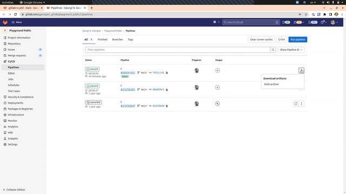Open pipeline ID link in the canceled row
Viewport: 346px width, 194px height.
pos(128,106)
